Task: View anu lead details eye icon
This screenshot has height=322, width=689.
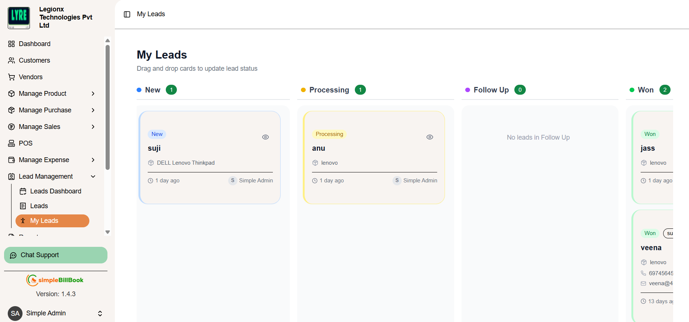Action: 430,137
